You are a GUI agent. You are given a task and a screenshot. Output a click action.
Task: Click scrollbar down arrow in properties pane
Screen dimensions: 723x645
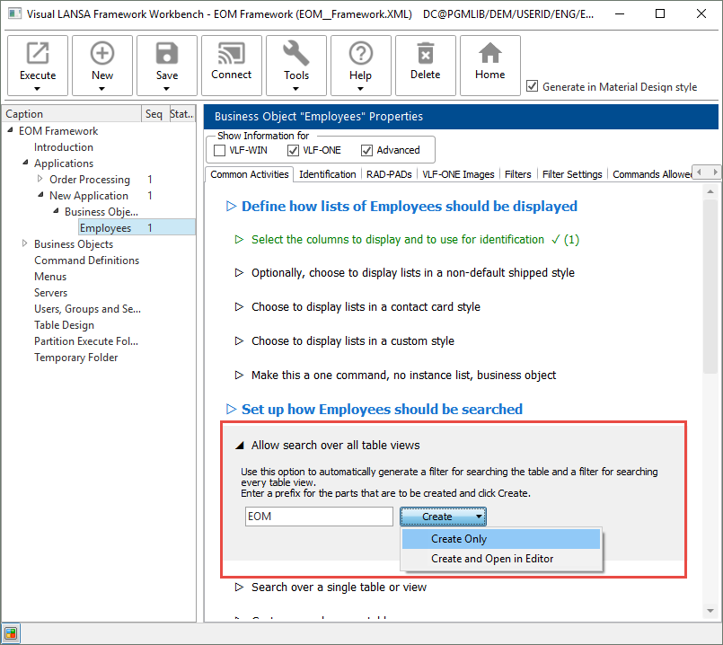(710, 611)
